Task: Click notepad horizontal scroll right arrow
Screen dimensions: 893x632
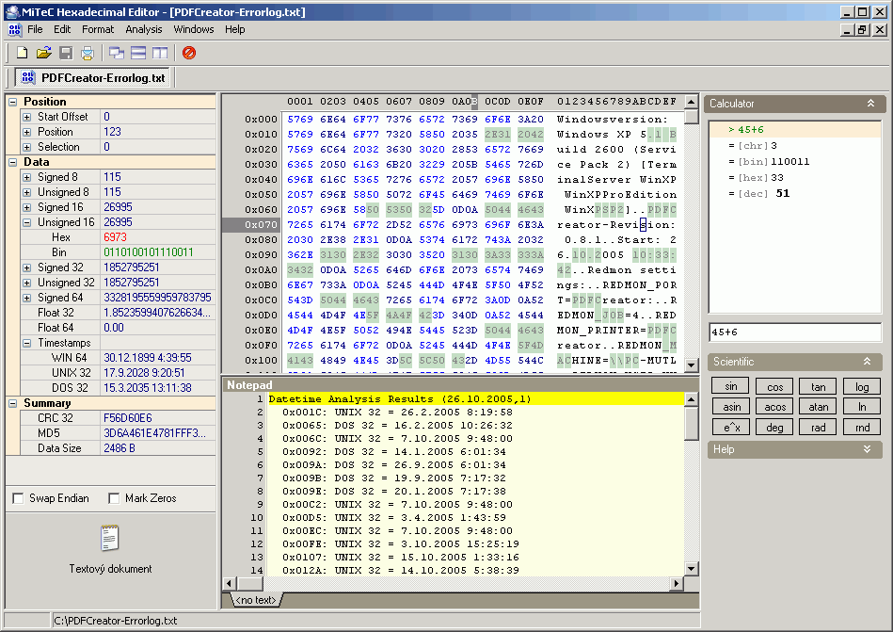Action: 676,583
